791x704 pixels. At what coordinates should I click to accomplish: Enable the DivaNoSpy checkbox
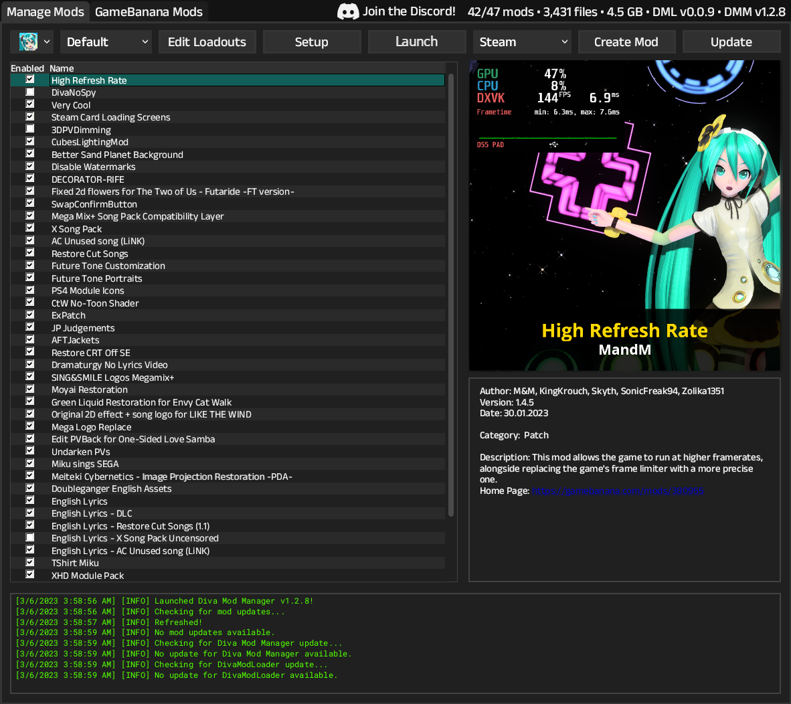30,92
